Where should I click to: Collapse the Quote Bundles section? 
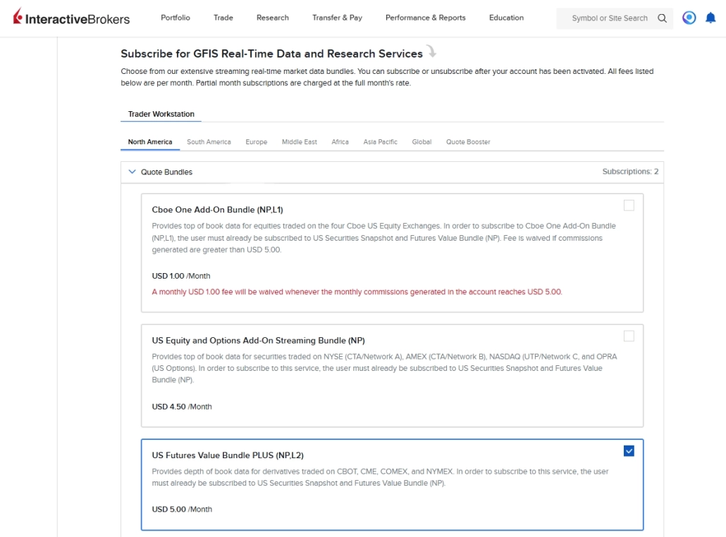click(132, 171)
